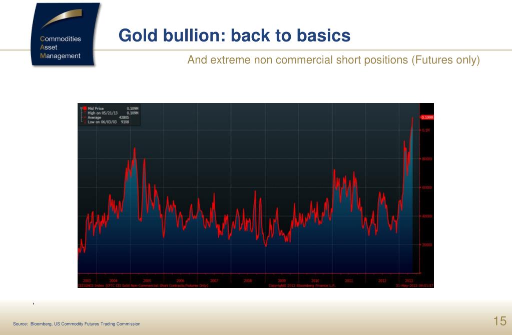Click the 60000 y-axis label
This screenshot has height=335, width=512.
click(x=427, y=187)
